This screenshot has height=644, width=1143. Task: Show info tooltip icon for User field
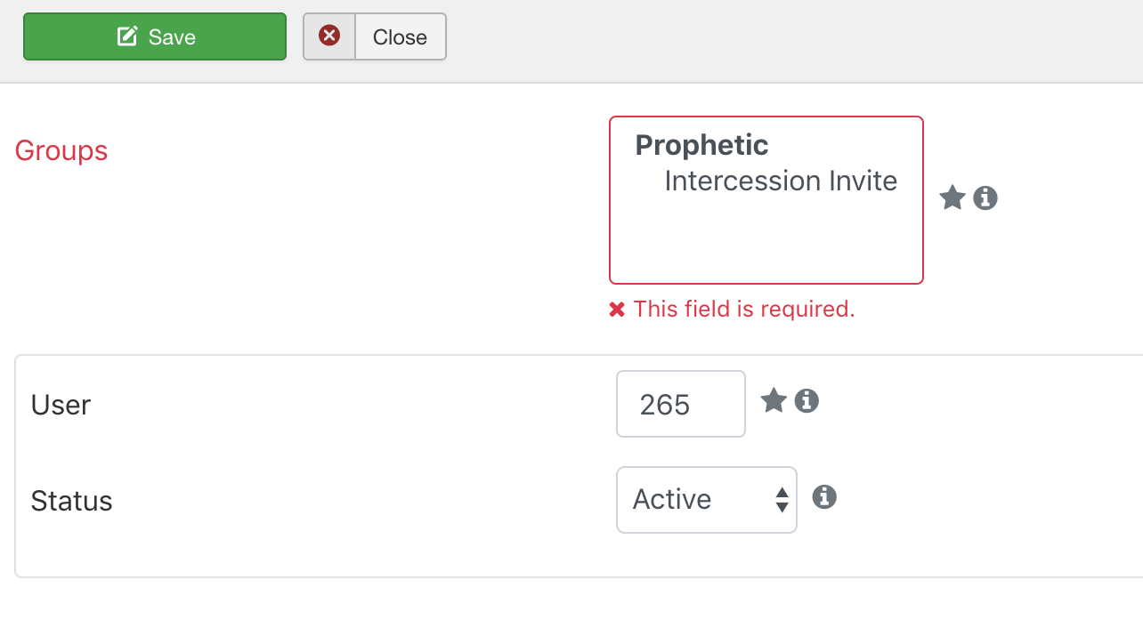tap(807, 401)
